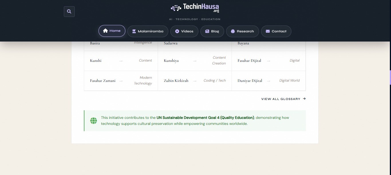The width and height of the screenshot is (391, 175).
Task: Follow the VIEW ALL GLOSSARY link
Action: [281, 99]
